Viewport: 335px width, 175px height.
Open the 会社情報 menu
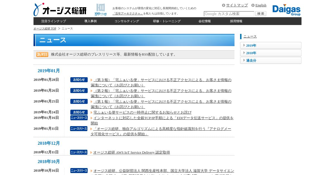tap(205, 21)
